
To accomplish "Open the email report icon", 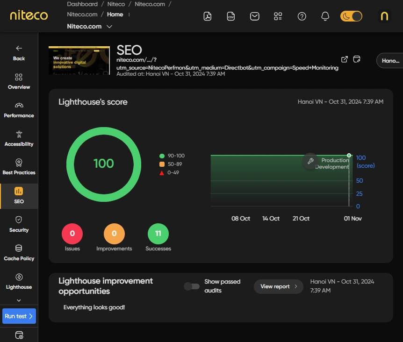I will tap(254, 16).
